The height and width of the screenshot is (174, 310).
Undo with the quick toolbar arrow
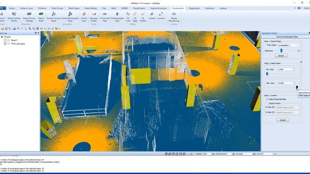[18, 29]
